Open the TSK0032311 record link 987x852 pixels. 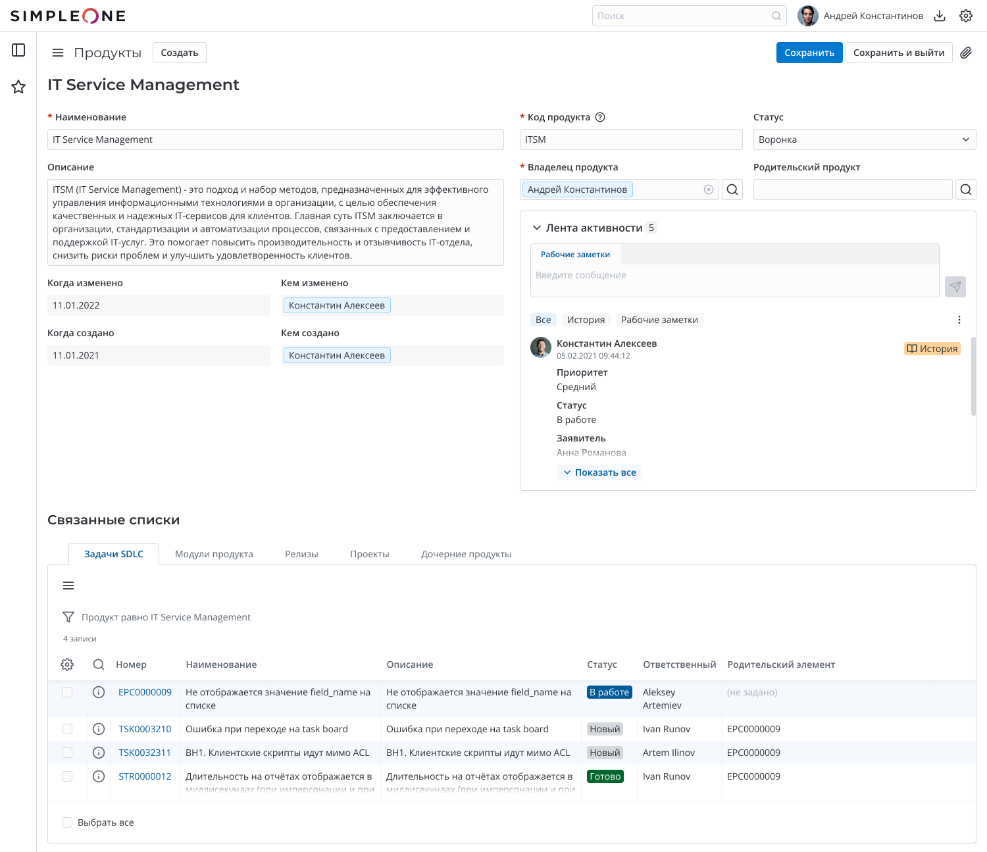[145, 753]
